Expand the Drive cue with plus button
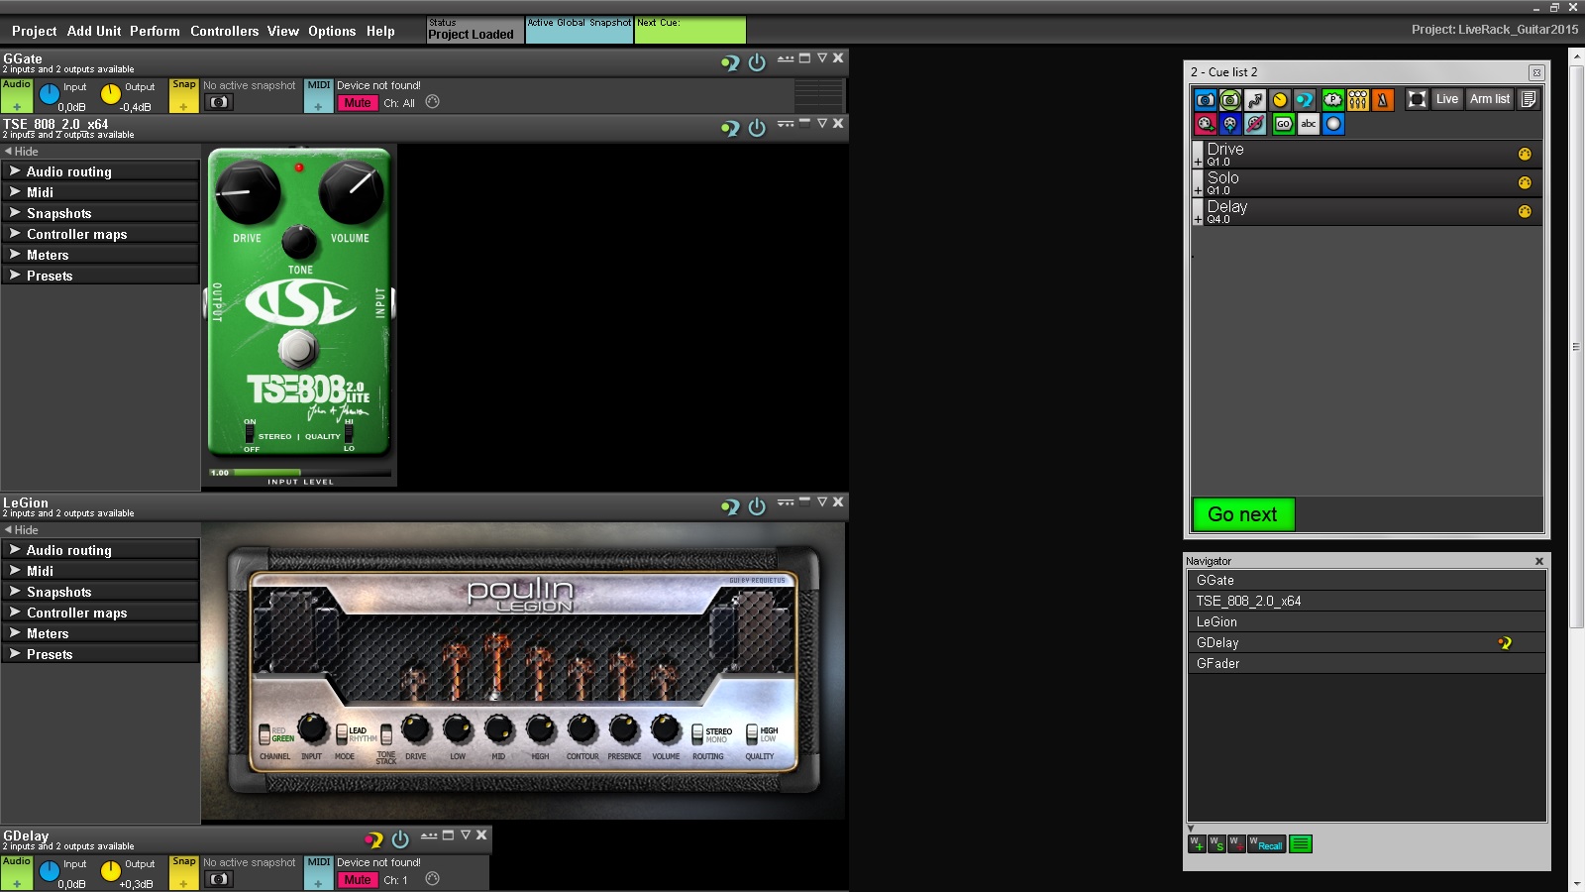Screen dimensions: 1585x892 (x=1198, y=162)
